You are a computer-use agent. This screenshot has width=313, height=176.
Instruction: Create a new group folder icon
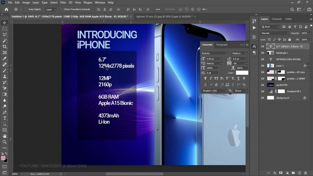click(293, 173)
